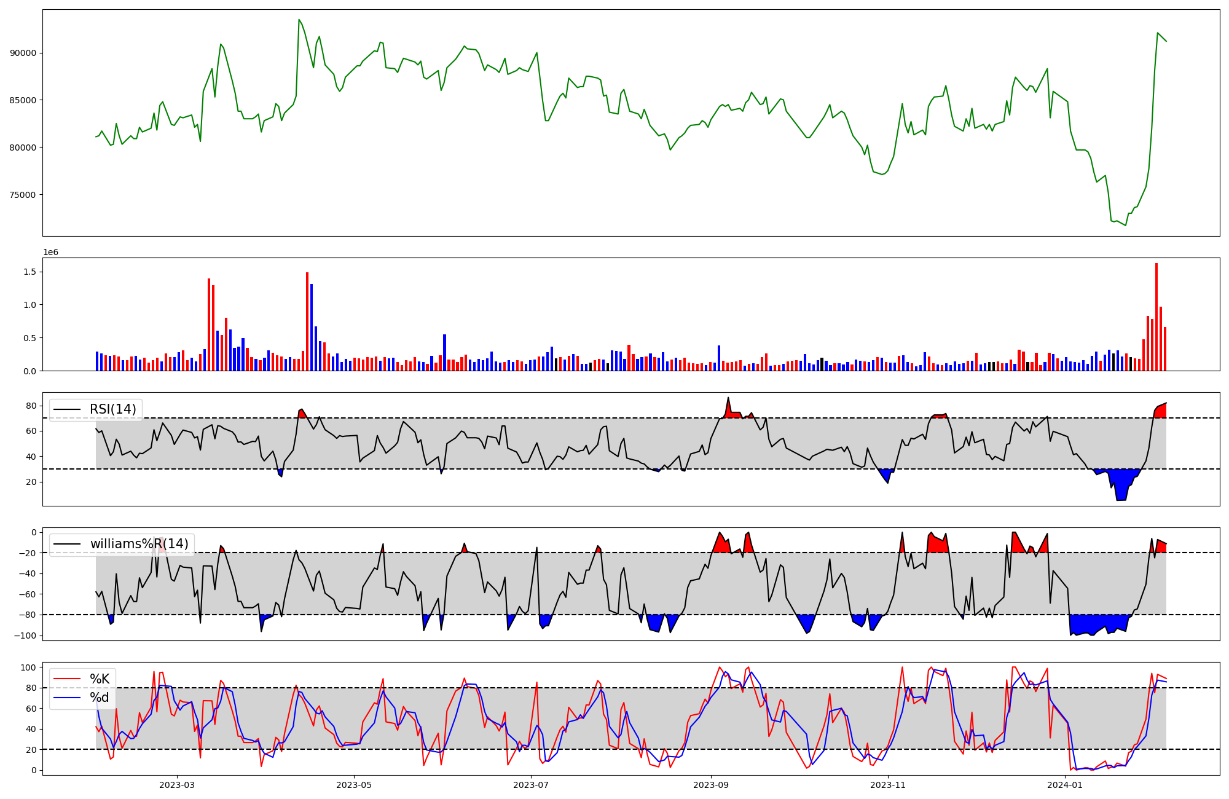
Task: Click the williams%R(14) legend label
Action: pos(139,544)
